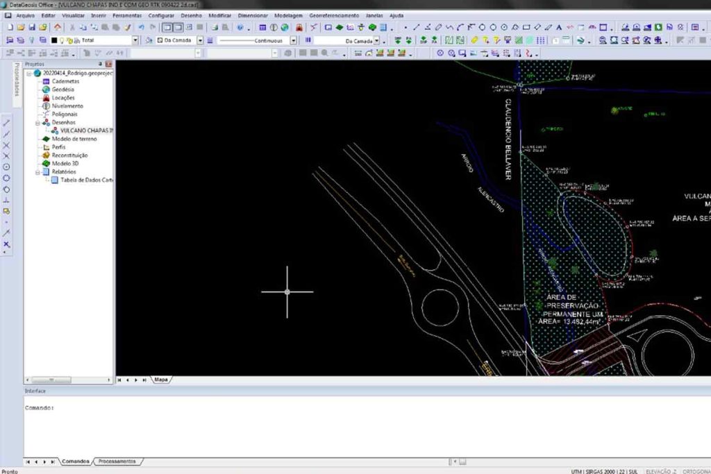Image resolution: width=711 pixels, height=474 pixels.
Task: Click the Save icon in the toolbar
Action: 32,28
